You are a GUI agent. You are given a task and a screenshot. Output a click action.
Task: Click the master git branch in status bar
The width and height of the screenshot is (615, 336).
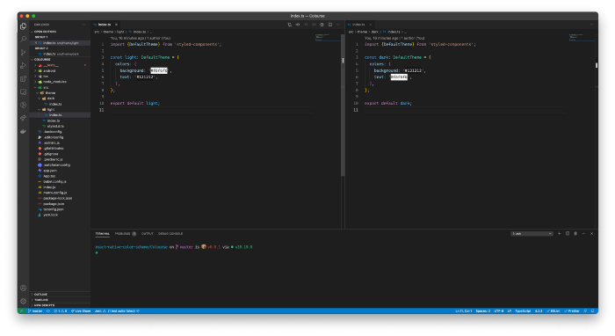coord(35,310)
